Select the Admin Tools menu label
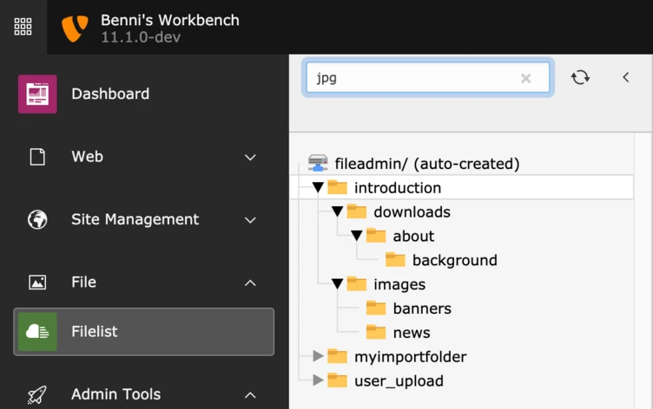Image resolution: width=653 pixels, height=409 pixels. pos(115,394)
